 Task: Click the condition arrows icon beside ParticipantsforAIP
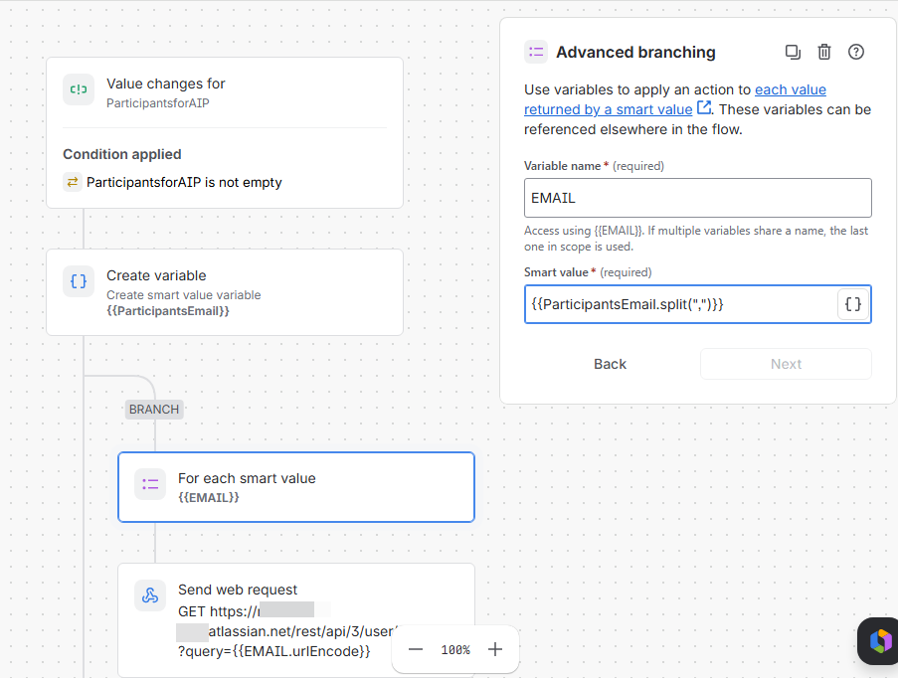click(x=73, y=182)
